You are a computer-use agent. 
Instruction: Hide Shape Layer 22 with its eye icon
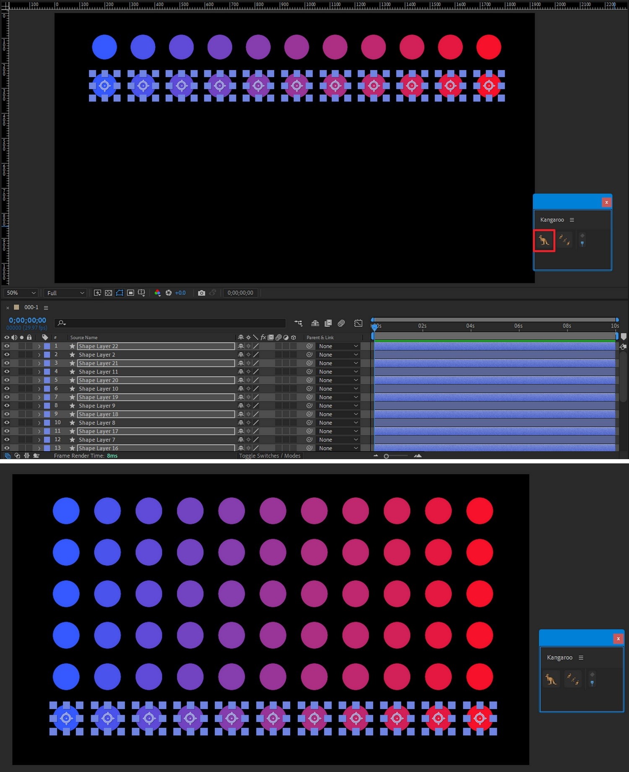pos(7,346)
